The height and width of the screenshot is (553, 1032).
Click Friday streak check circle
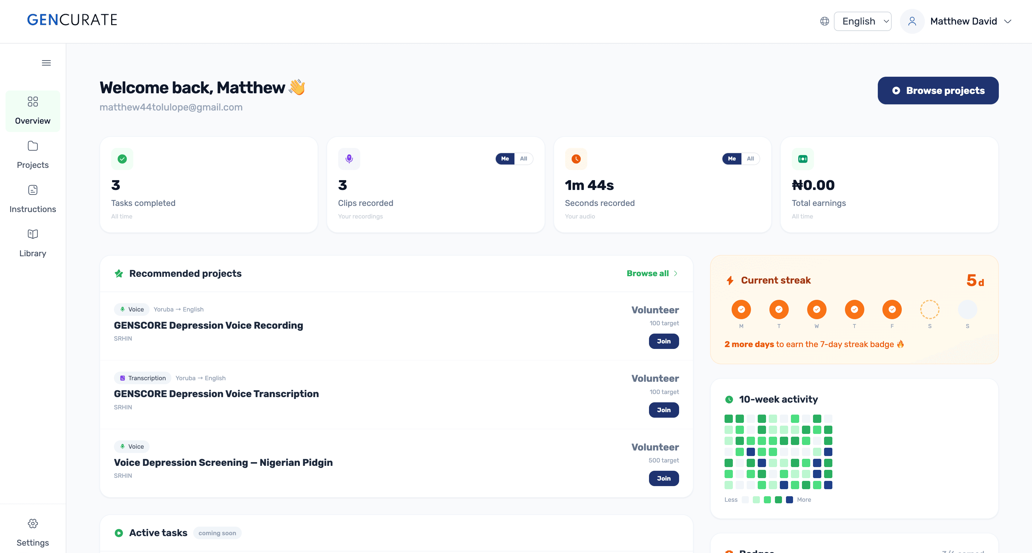pyautogui.click(x=892, y=309)
